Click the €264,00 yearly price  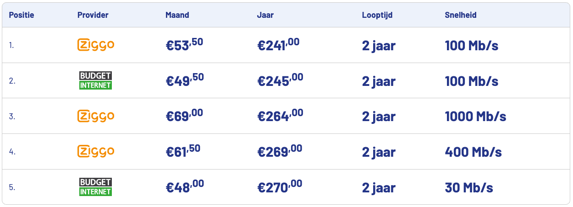[x=280, y=116]
